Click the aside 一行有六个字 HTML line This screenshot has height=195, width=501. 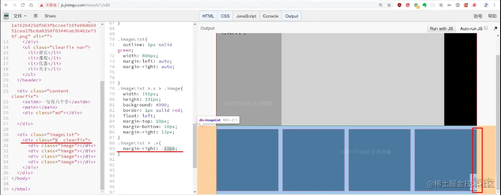pos(57,101)
